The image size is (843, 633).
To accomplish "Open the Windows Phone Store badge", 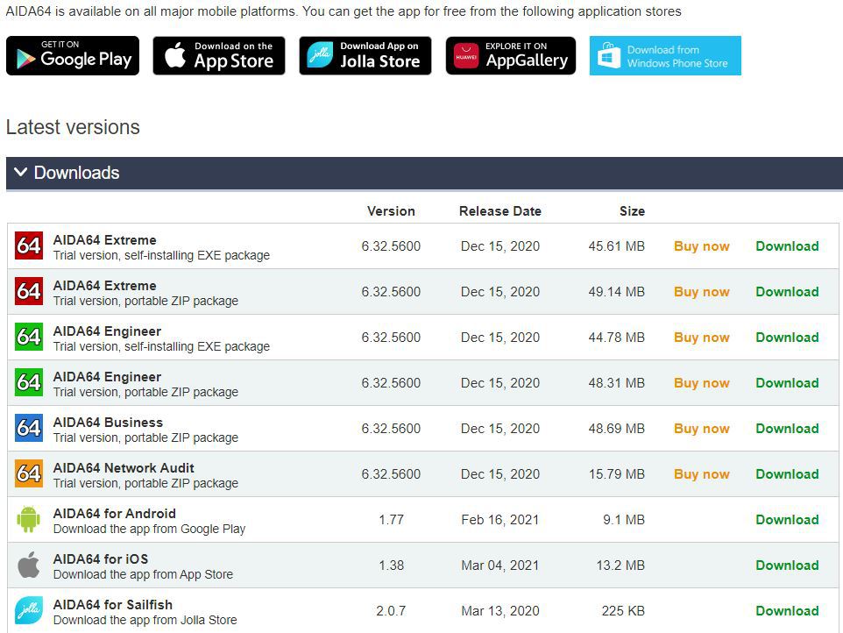I will pos(665,55).
